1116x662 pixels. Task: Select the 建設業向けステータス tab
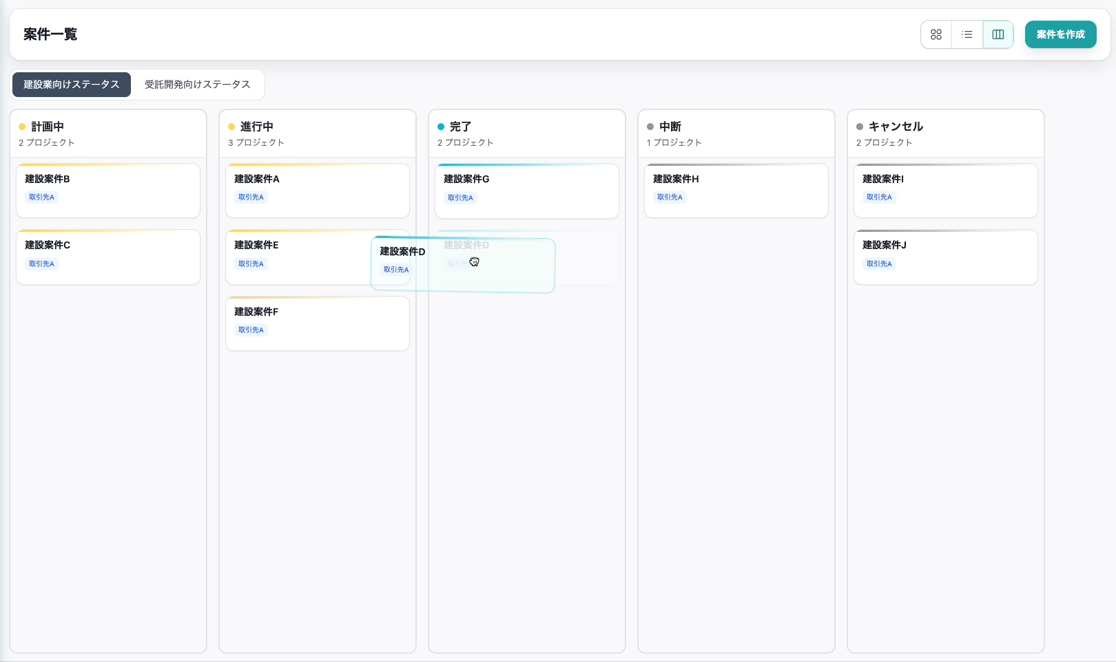pyautogui.click(x=72, y=85)
